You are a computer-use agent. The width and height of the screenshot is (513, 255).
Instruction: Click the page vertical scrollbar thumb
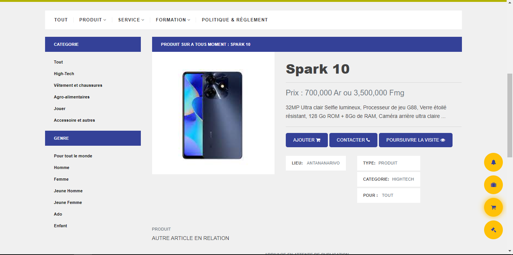(510, 115)
